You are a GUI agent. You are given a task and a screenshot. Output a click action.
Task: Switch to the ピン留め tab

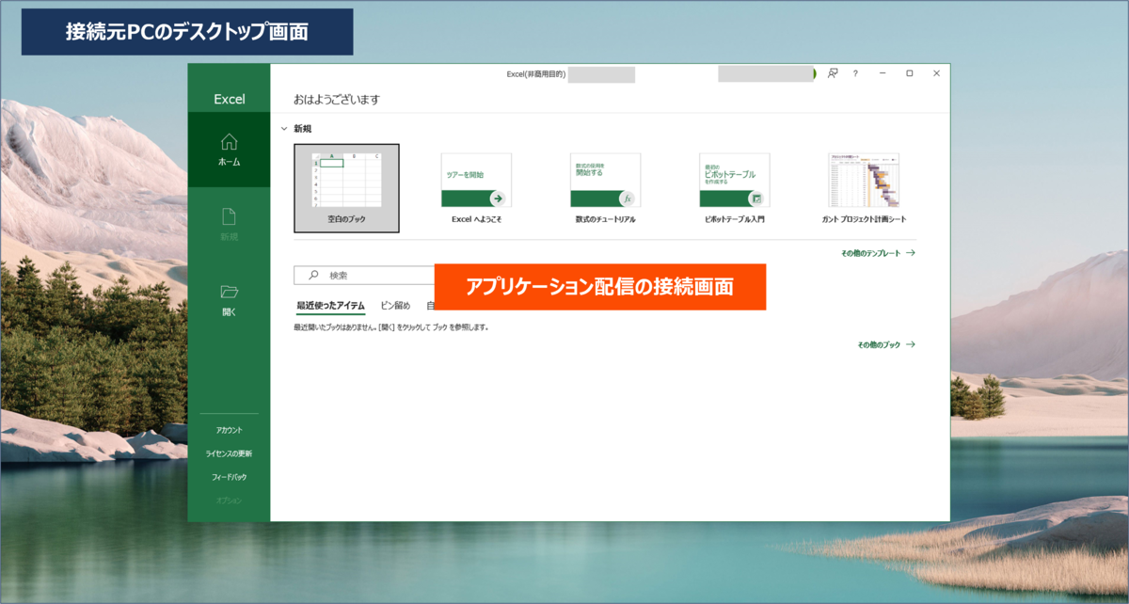coord(395,306)
